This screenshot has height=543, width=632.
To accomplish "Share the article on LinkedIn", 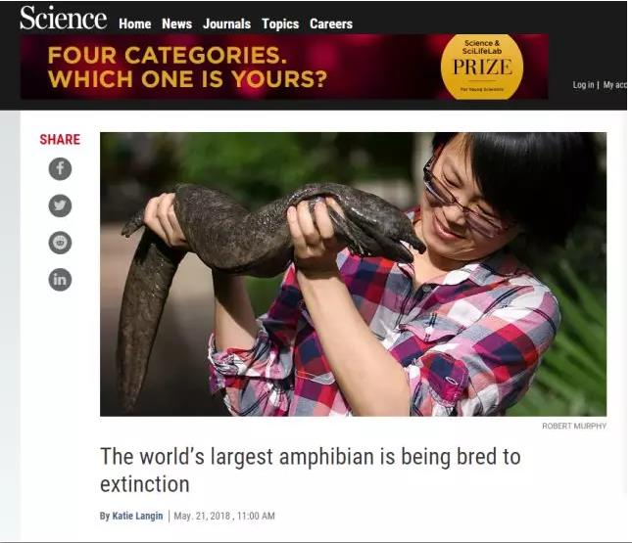I will coord(60,280).
